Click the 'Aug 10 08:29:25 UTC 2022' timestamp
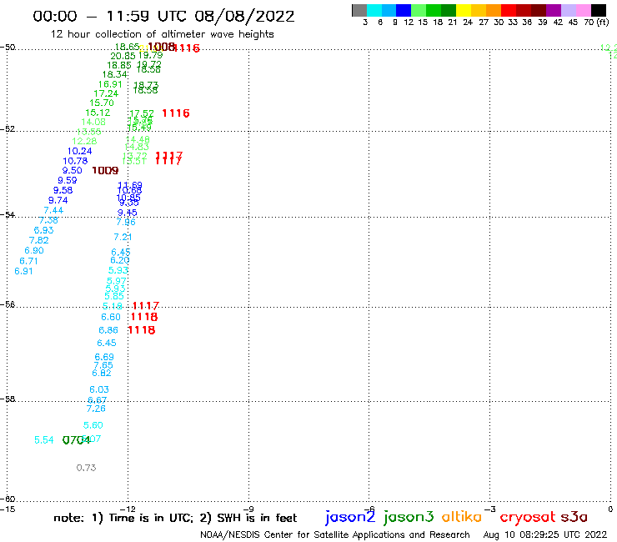617x542 pixels. [x=545, y=534]
